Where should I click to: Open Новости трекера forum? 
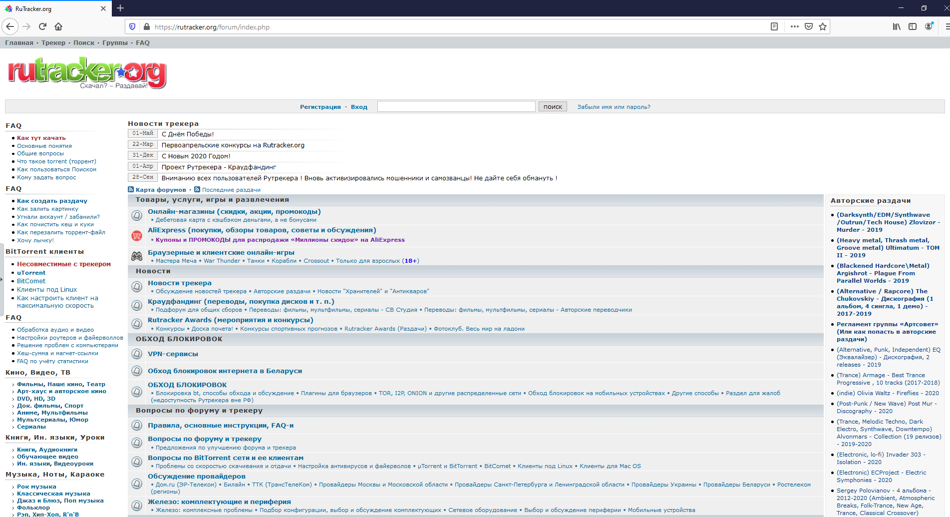pyautogui.click(x=180, y=283)
